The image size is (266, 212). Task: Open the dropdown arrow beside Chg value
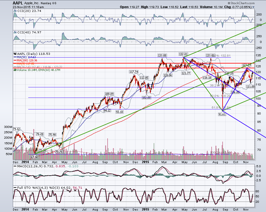click(253, 7)
